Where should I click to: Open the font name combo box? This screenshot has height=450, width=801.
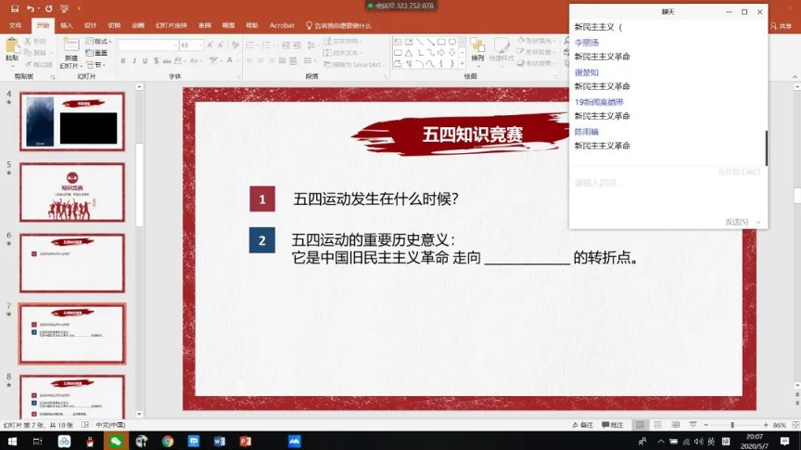tap(148, 45)
